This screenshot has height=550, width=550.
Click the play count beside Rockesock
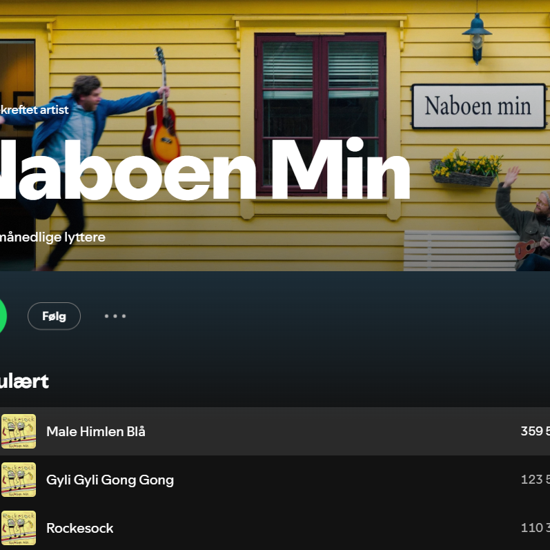(536, 527)
